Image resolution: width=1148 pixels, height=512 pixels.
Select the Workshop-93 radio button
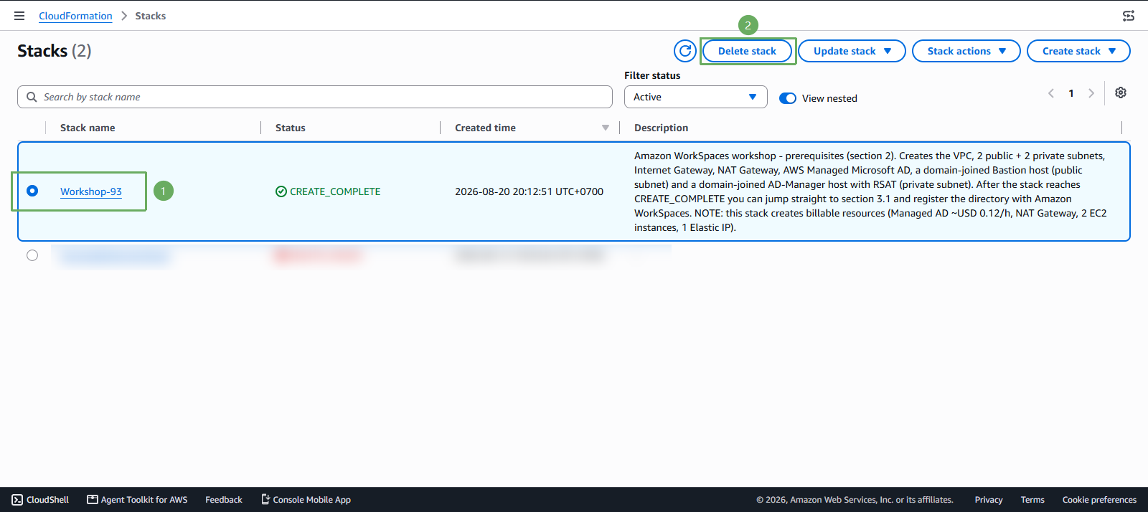[32, 191]
